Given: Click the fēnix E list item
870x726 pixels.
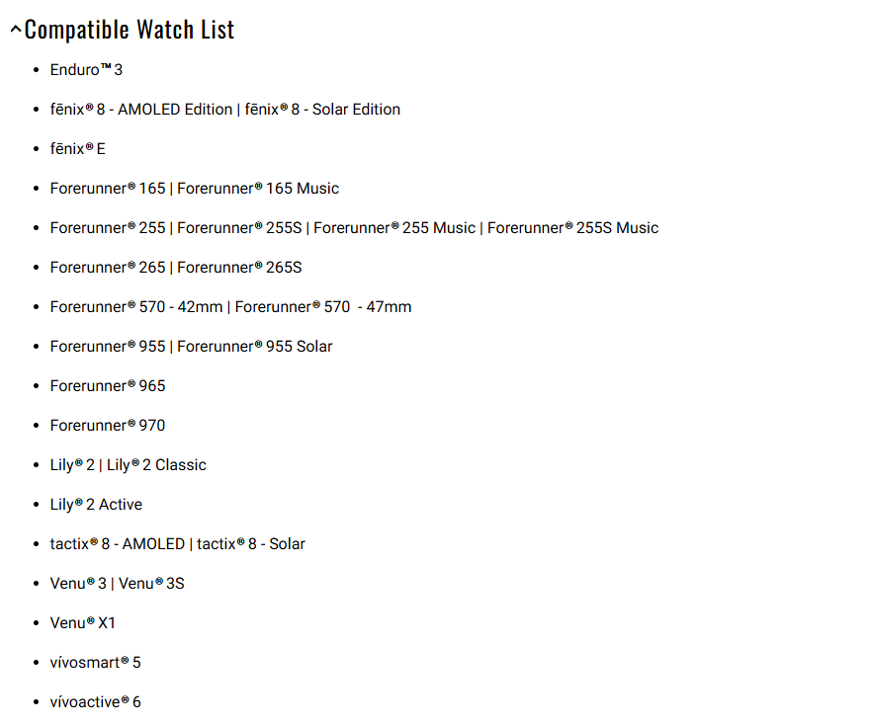Looking at the screenshot, I should (78, 148).
